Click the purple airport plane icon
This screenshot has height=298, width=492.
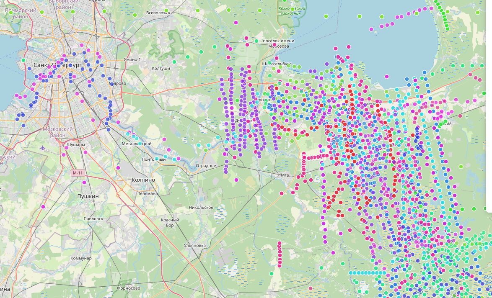pyautogui.click(x=42, y=148)
